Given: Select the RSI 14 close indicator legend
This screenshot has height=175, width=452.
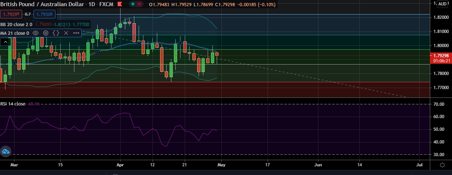Looking at the screenshot, I should (x=13, y=104).
